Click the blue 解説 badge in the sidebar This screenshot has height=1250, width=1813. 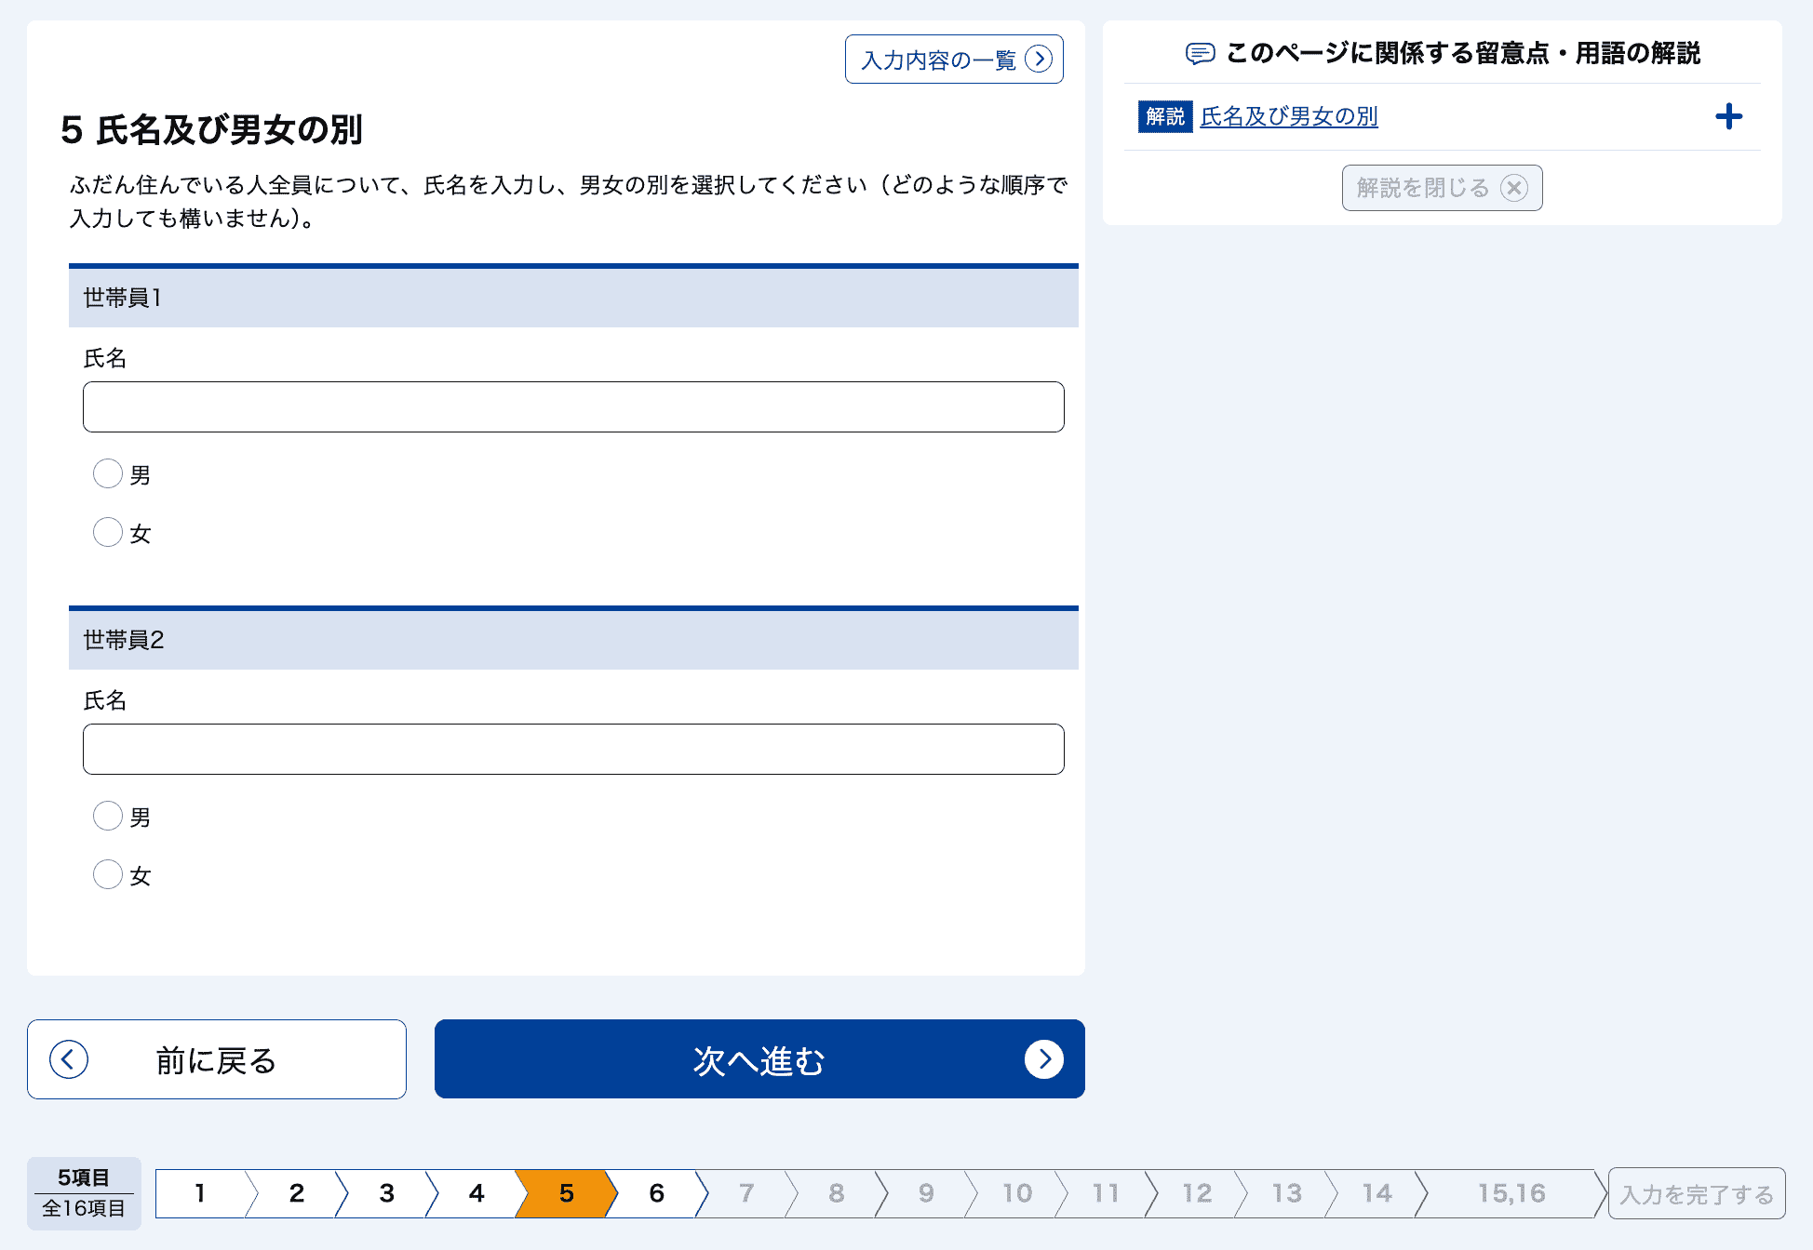1165,116
